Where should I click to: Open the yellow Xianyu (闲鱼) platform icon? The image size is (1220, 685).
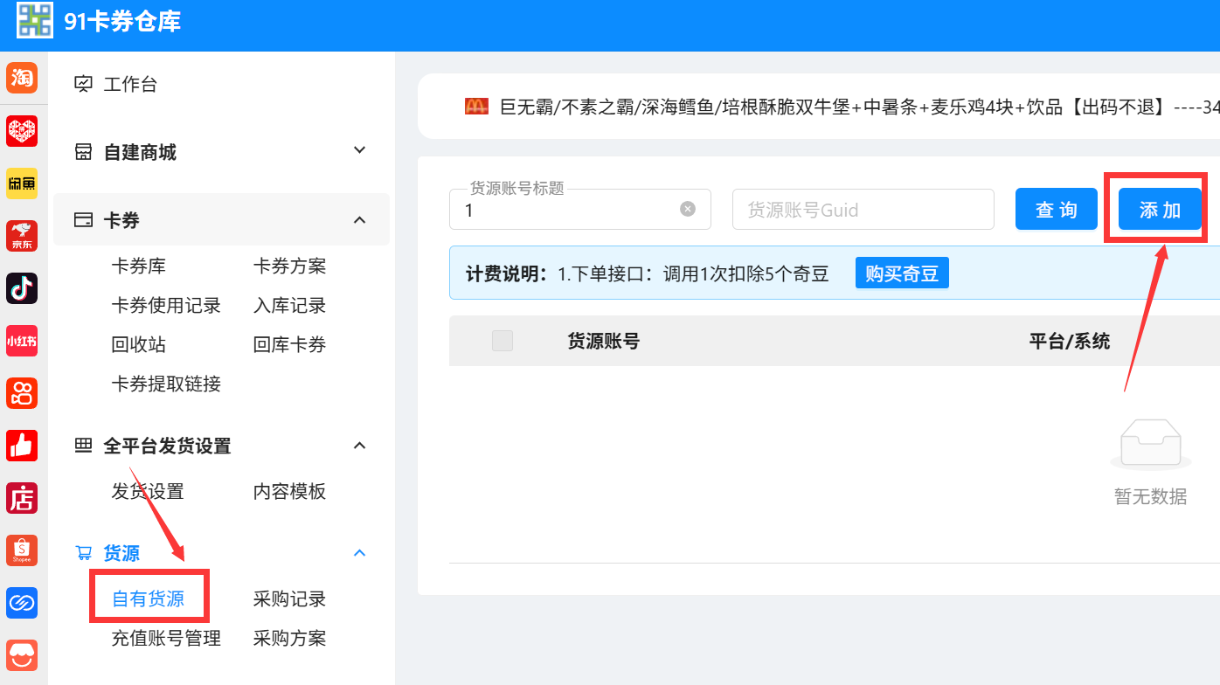click(22, 183)
